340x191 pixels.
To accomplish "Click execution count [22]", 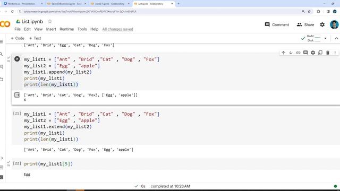I will [x=17, y=163].
